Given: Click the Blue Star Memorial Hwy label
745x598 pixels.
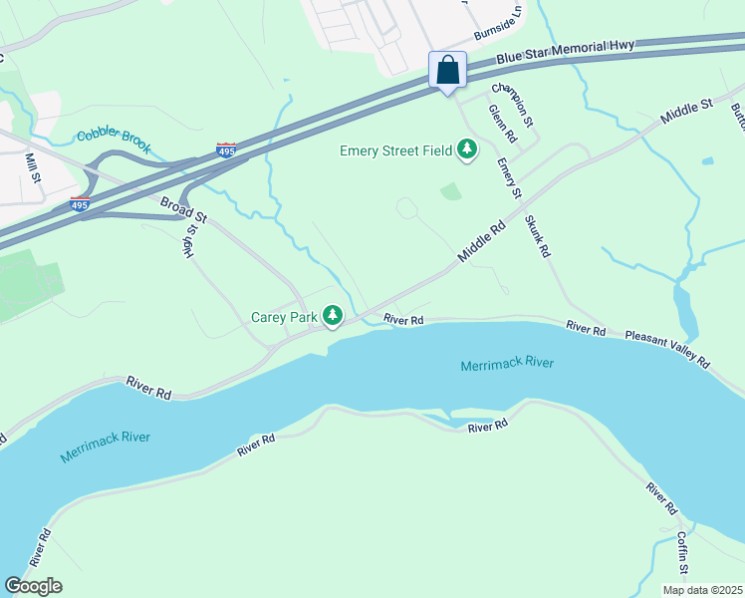Looking at the screenshot, I should point(566,52).
